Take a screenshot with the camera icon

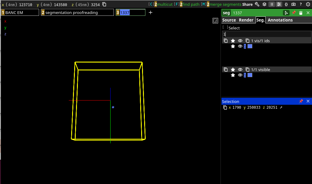pos(294,4)
